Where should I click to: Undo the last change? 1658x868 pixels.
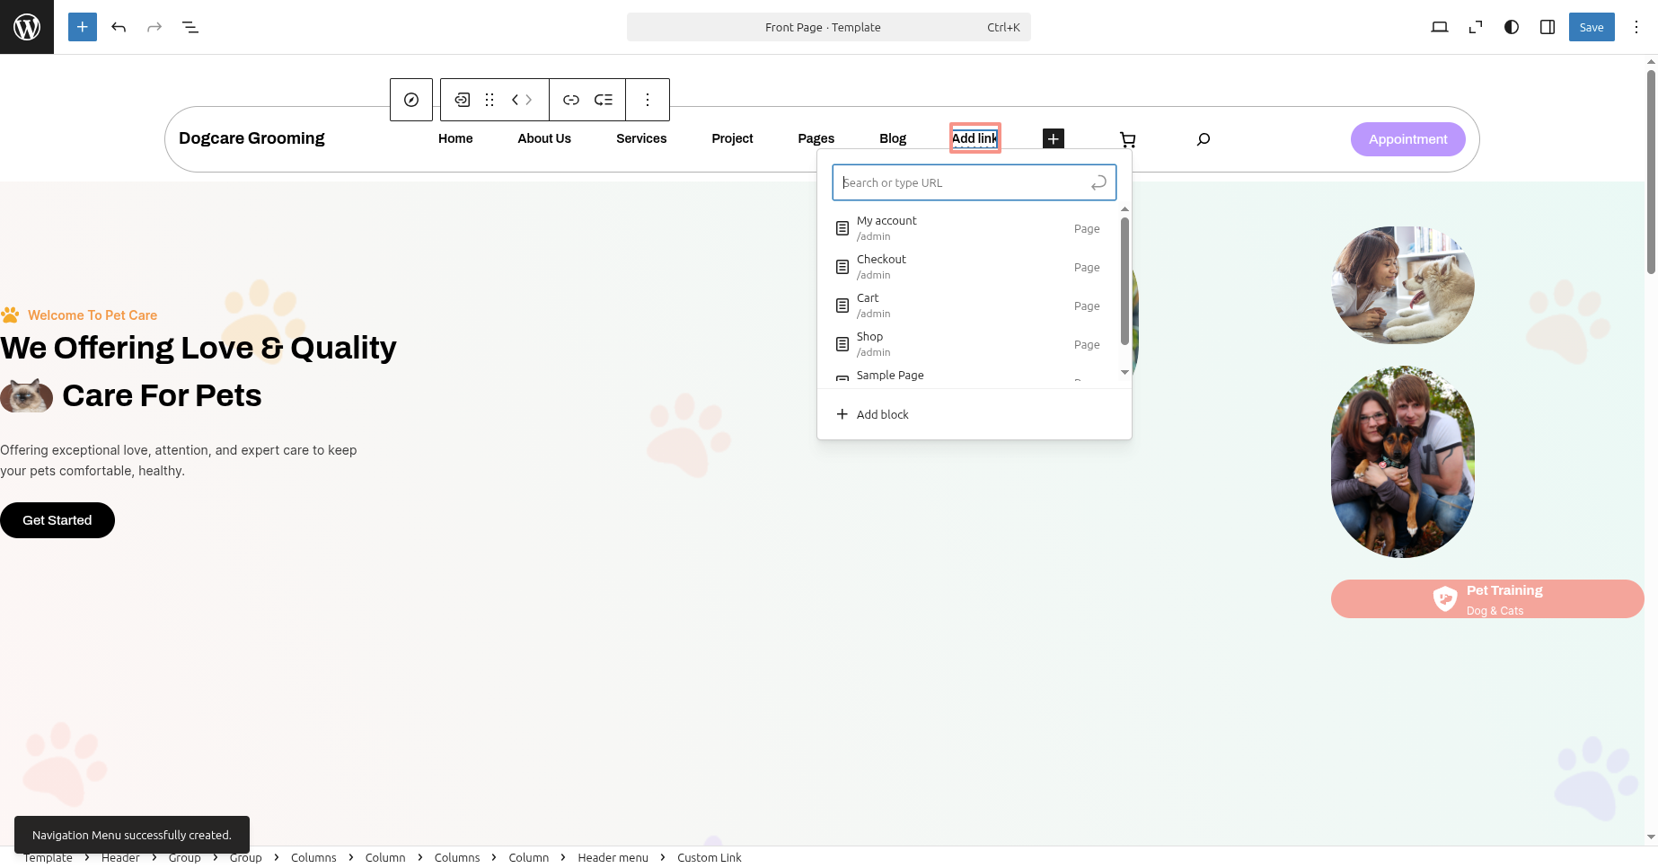coord(119,27)
